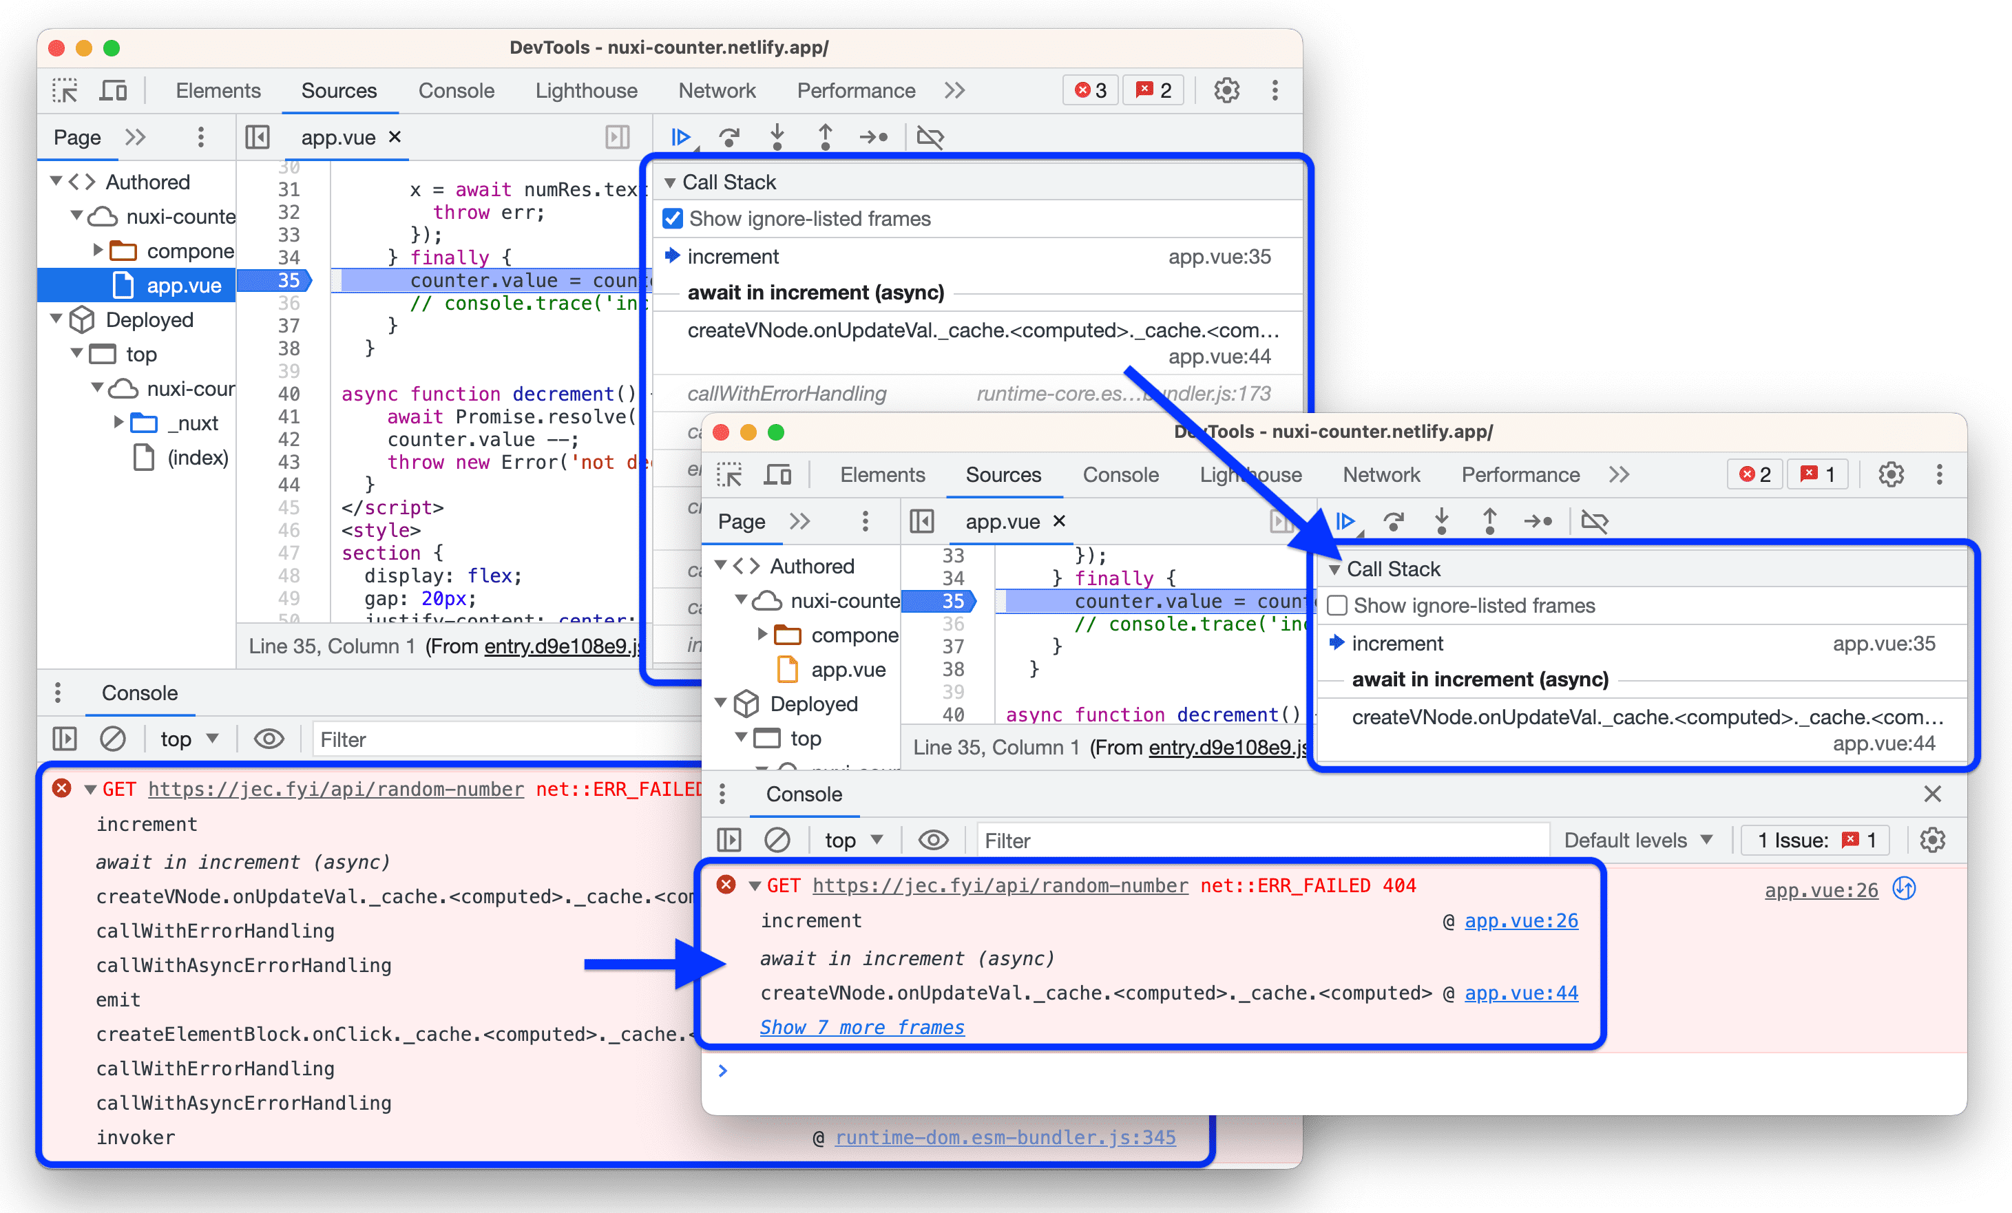Enable Show ignore-listed frames in second DevTools
Image resolution: width=2012 pixels, height=1213 pixels.
pyautogui.click(x=1337, y=605)
